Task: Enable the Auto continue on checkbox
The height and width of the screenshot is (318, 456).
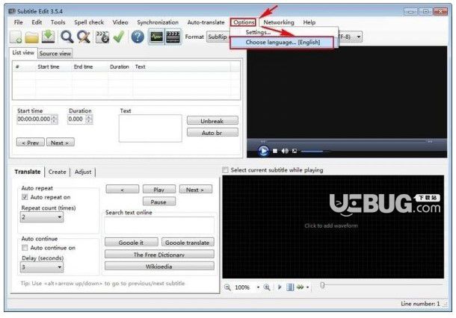Action: (25, 248)
